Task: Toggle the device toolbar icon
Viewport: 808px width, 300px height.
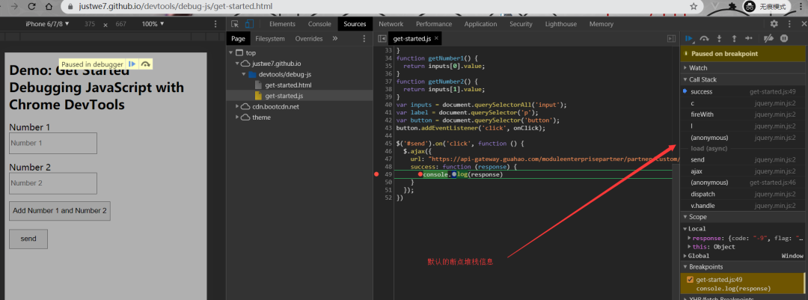Action: (249, 24)
